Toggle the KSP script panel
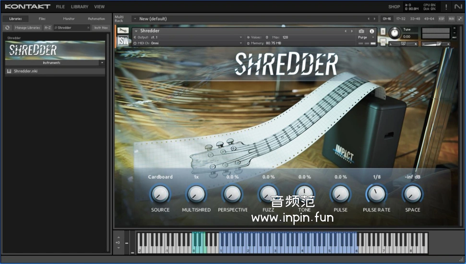466x264 pixels. [442, 19]
